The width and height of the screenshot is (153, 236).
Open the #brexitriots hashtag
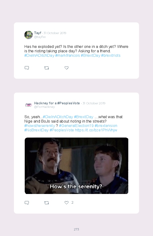tap(111, 55)
